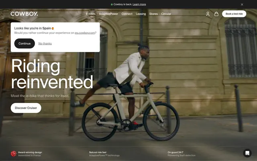The width and height of the screenshot is (257, 161).
Task: Open the Circular navigation link
Action: point(166,14)
